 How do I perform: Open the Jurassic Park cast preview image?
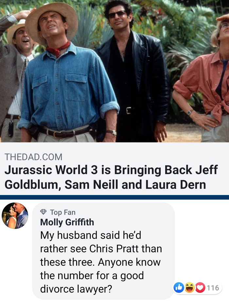pos(114,71)
